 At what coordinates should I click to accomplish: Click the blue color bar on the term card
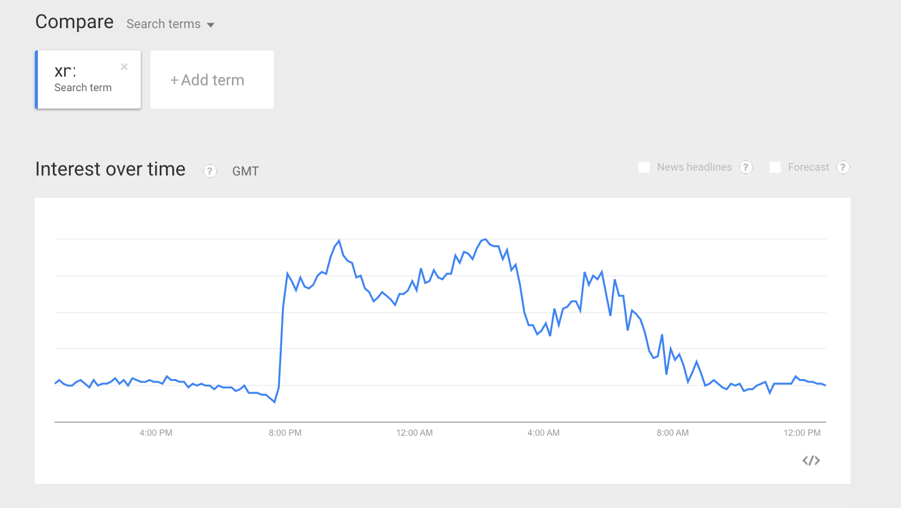(37, 79)
